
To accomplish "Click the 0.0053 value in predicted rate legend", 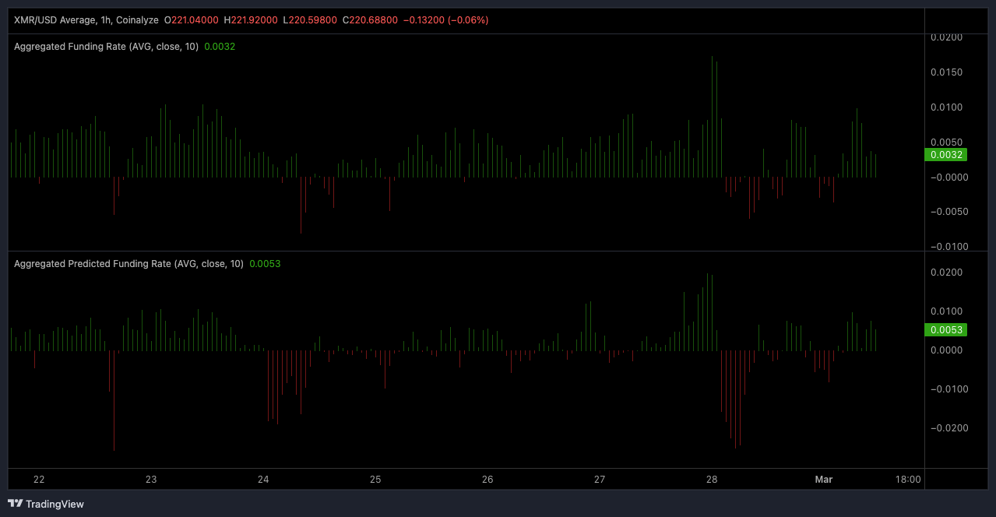I will point(265,264).
